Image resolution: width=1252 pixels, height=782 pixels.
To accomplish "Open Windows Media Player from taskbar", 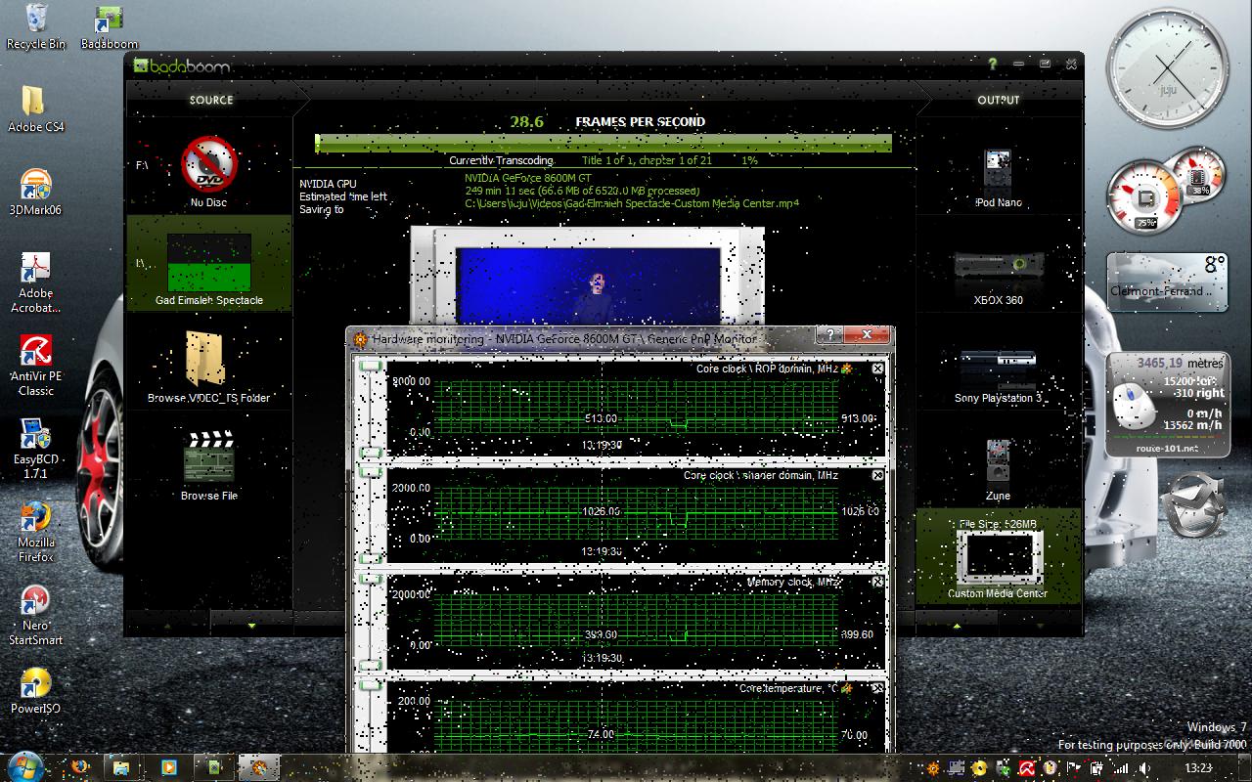I will coord(168,766).
